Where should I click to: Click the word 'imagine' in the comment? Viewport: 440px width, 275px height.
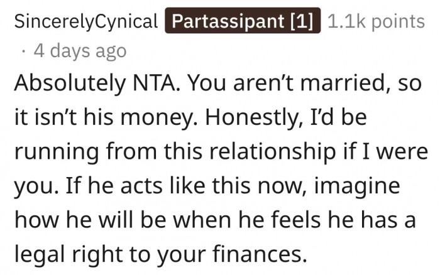coord(357,186)
